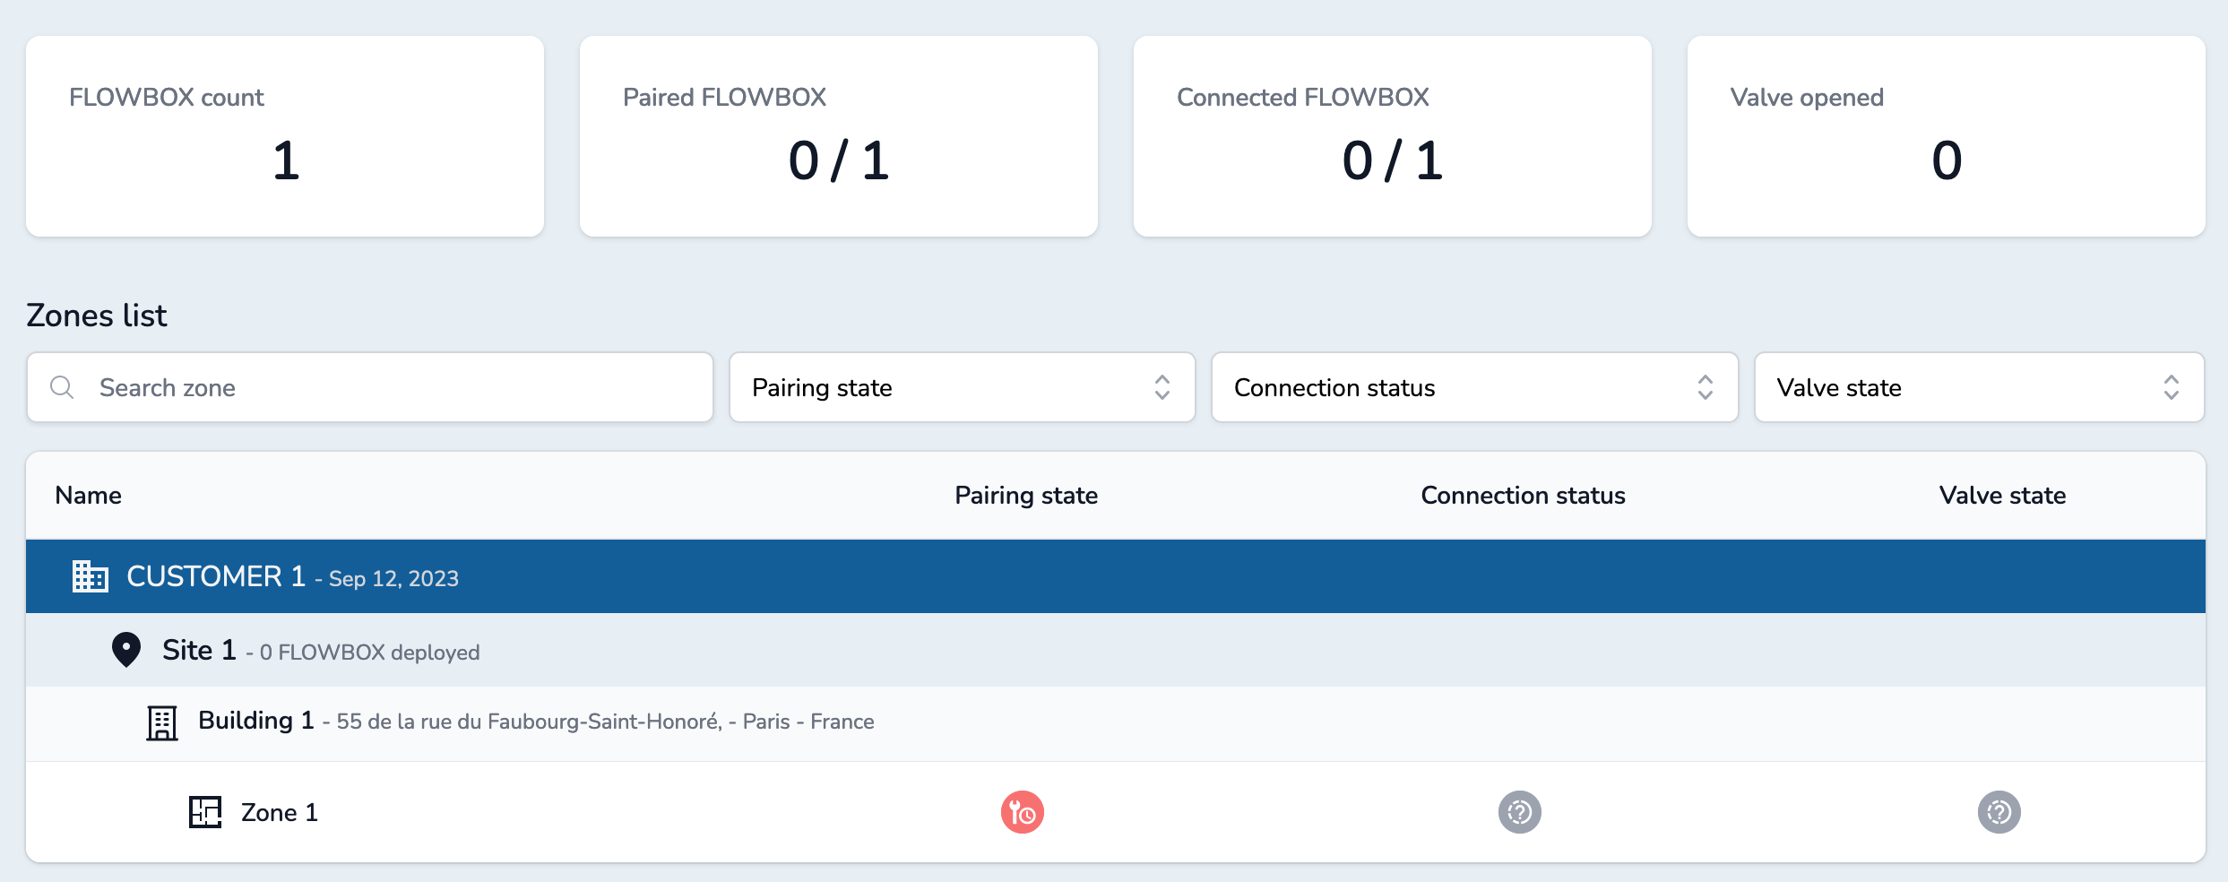Click the Paired FLOWBOX card

tap(839, 136)
